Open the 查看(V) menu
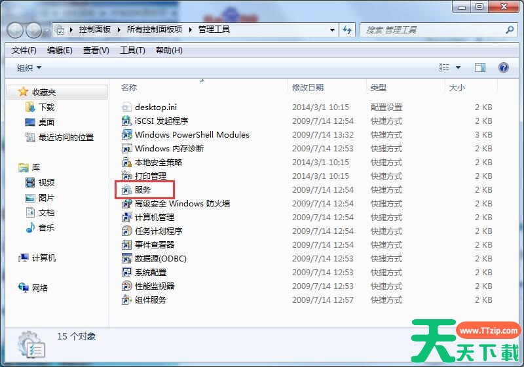 96,50
